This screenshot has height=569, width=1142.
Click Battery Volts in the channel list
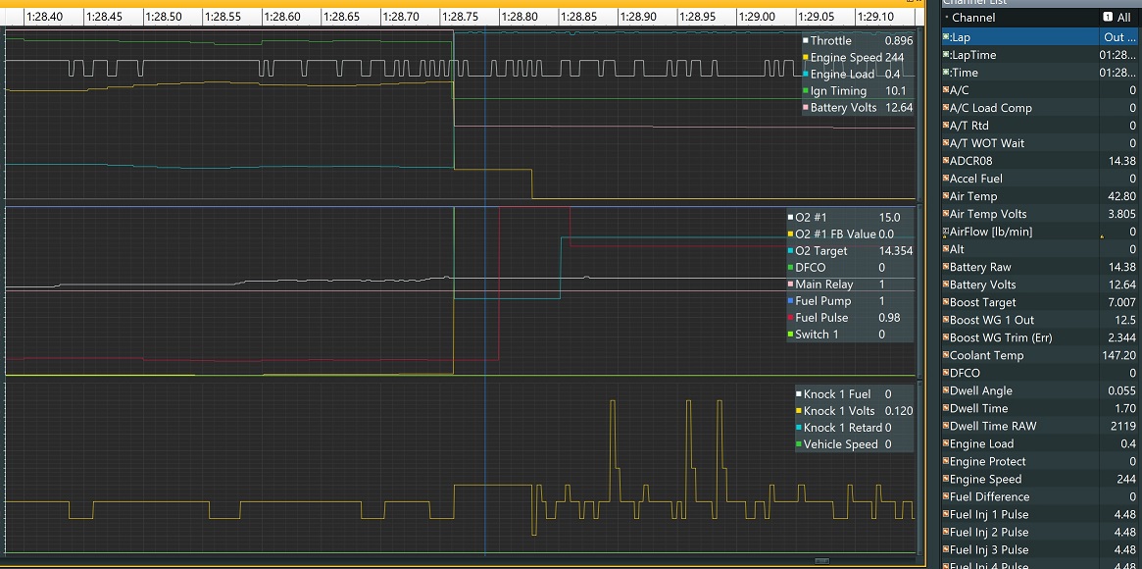tap(1041, 284)
